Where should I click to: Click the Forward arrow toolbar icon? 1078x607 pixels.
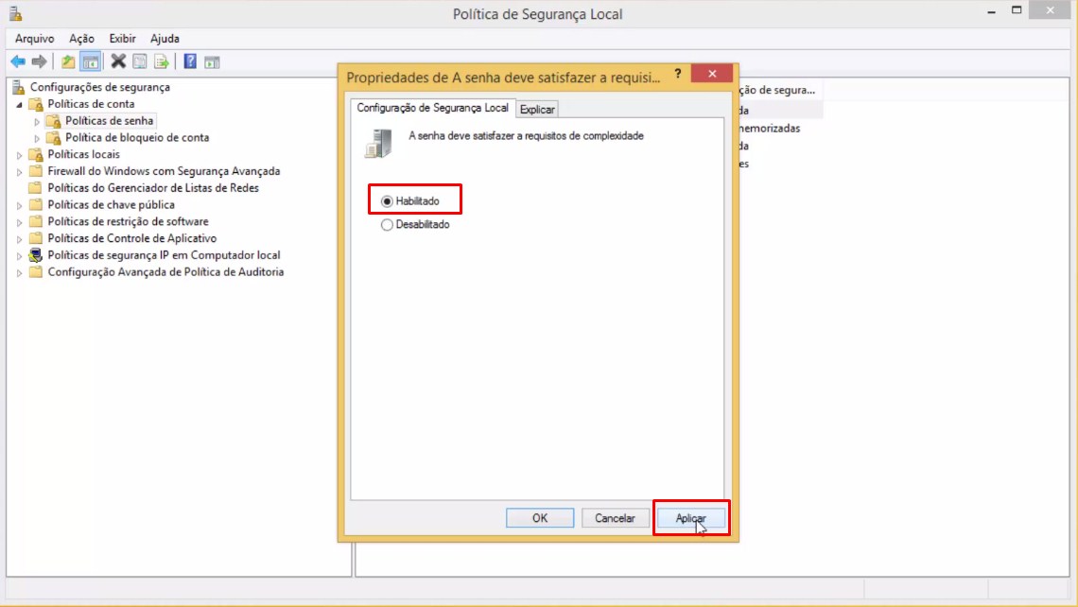click(x=39, y=61)
